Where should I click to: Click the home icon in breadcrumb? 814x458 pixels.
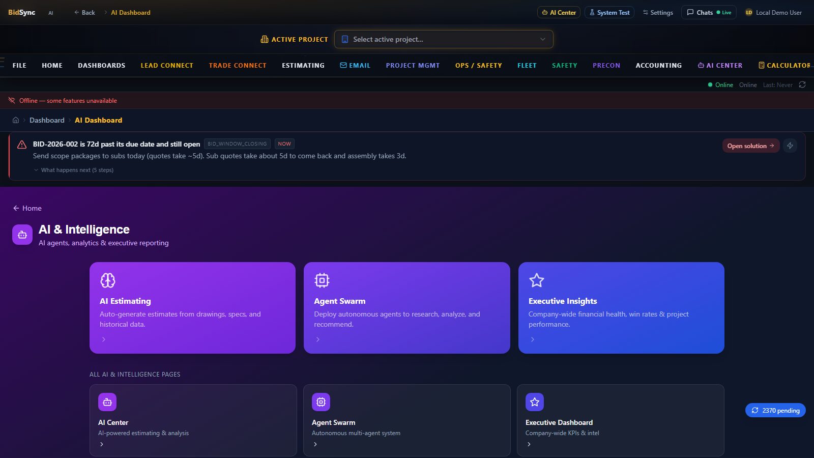16,120
